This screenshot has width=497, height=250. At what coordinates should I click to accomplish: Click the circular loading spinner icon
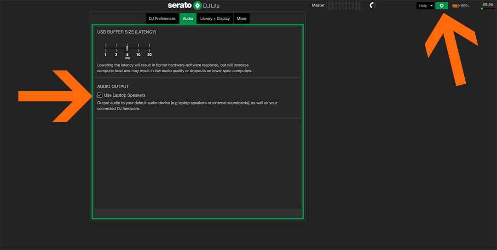pos(373,6)
